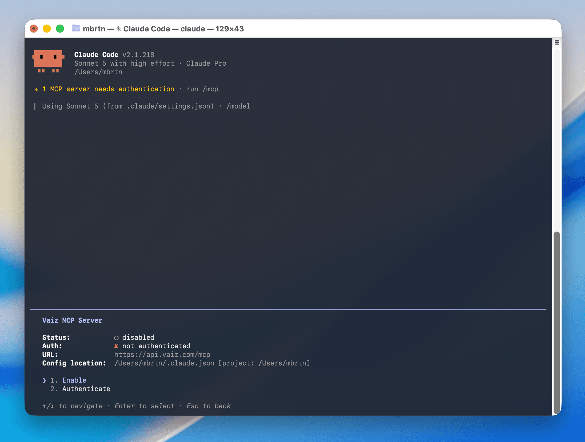This screenshot has width=585, height=442.
Task: Click the folder icon in the title bar
Action: click(x=76, y=28)
